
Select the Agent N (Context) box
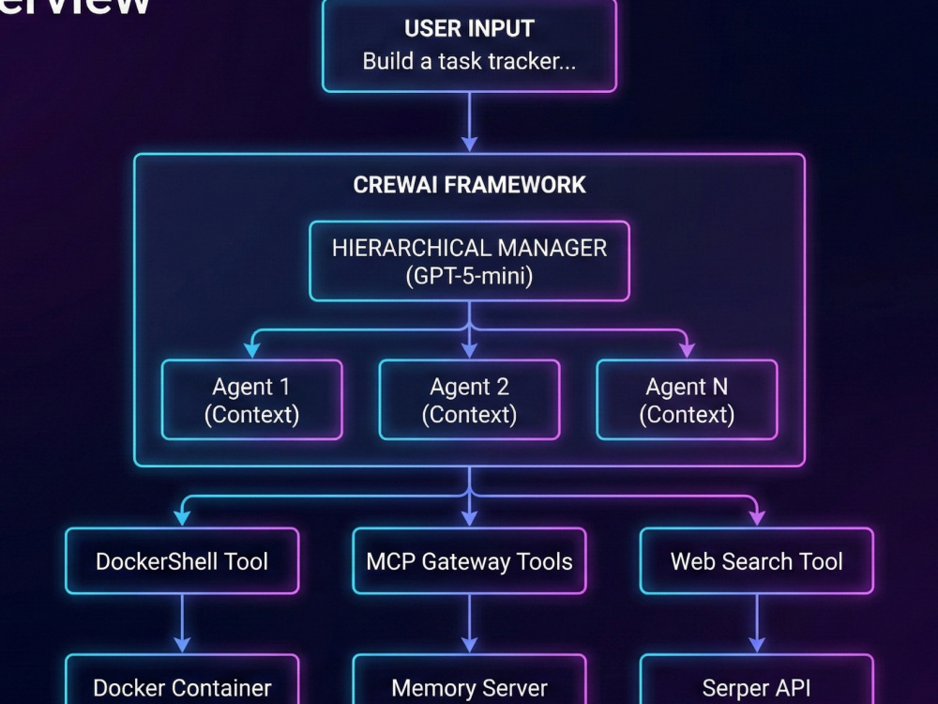tap(687, 400)
